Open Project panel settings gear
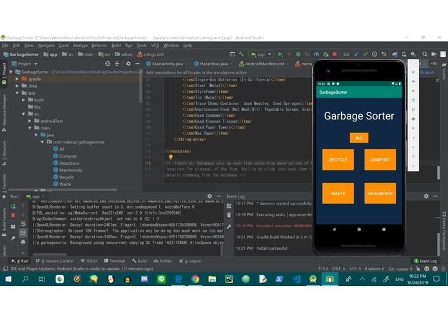This screenshot has height=319, width=448. 128,63
